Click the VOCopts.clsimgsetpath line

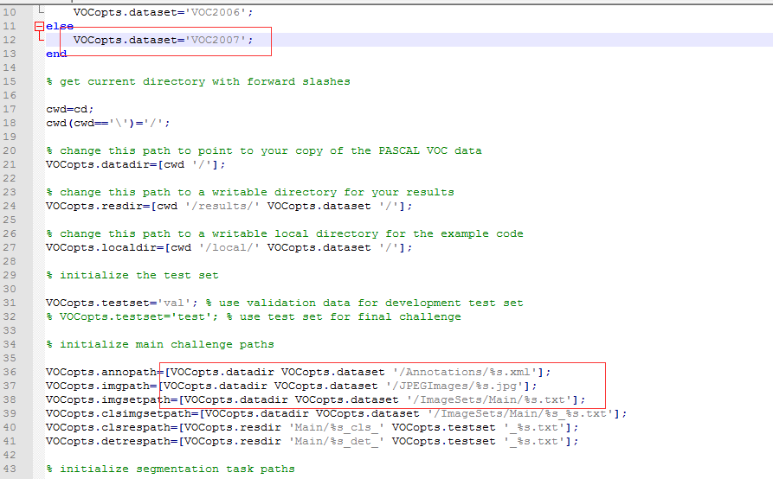tap(336, 413)
